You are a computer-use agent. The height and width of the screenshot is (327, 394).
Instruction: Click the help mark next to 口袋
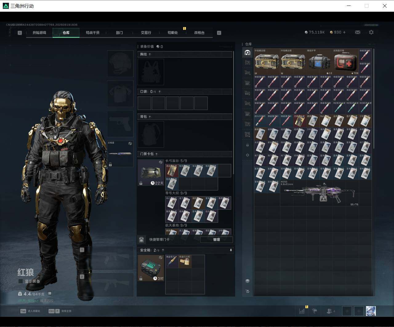(x=159, y=92)
